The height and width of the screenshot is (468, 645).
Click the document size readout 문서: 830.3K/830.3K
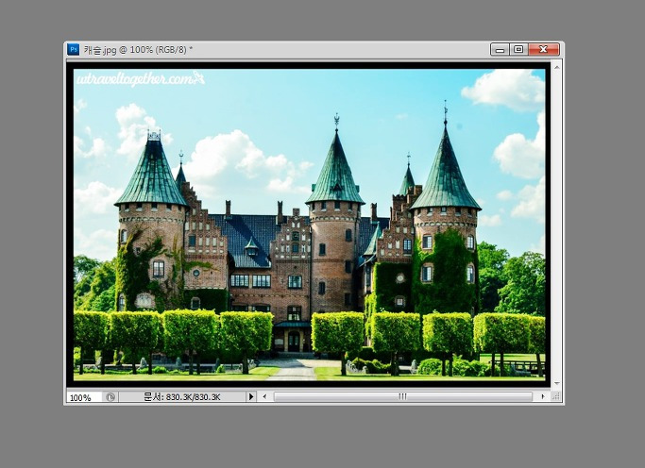pos(182,397)
